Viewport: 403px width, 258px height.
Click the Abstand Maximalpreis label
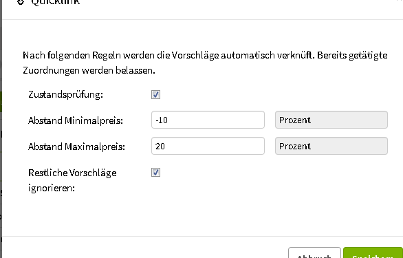(76, 147)
